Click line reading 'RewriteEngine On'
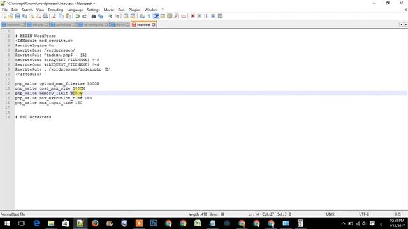 (x=34, y=45)
